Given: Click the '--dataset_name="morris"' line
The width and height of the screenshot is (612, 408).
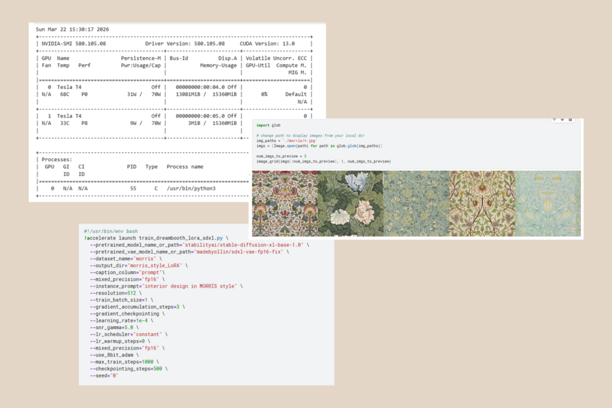Looking at the screenshot, I should (126, 259).
